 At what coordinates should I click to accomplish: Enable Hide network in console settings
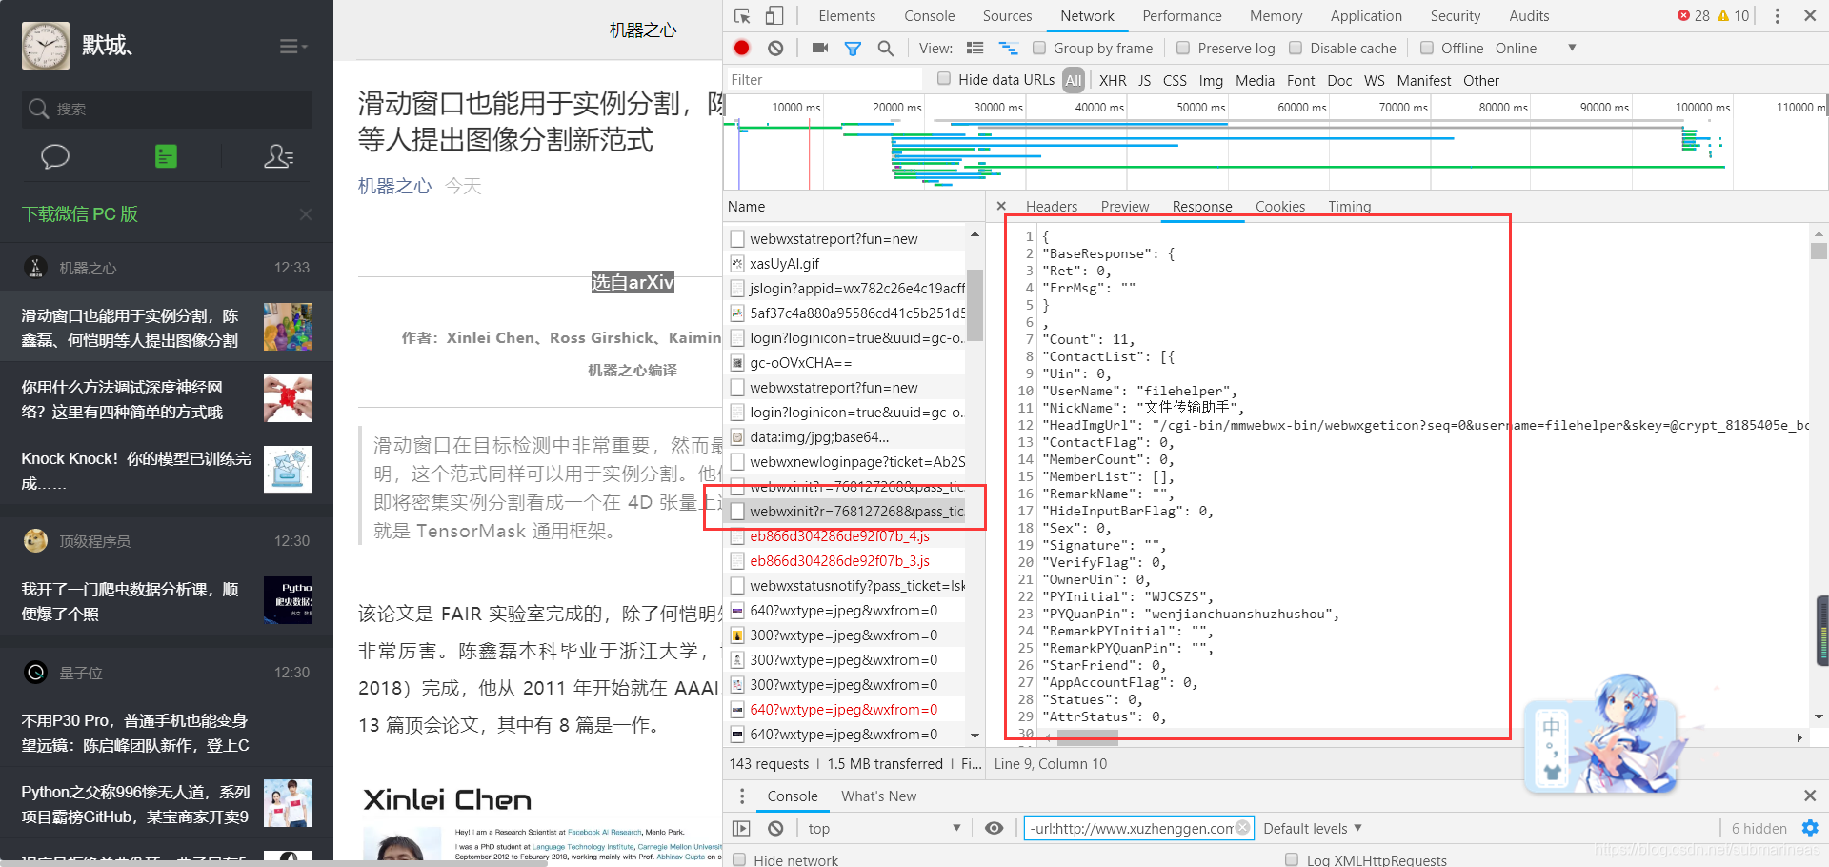739,859
